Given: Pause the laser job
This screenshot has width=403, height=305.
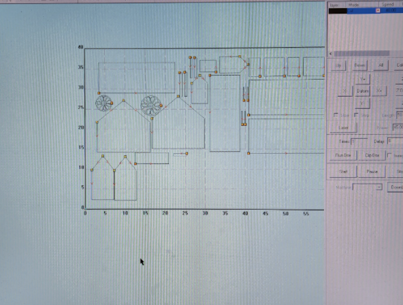Looking at the screenshot, I should (x=372, y=172).
